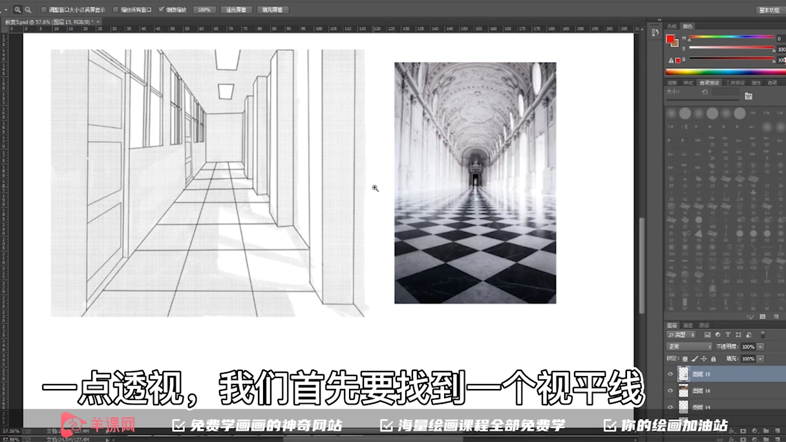The image size is (786, 442).
Task: Click the lock all padlock icon
Action: click(x=713, y=359)
